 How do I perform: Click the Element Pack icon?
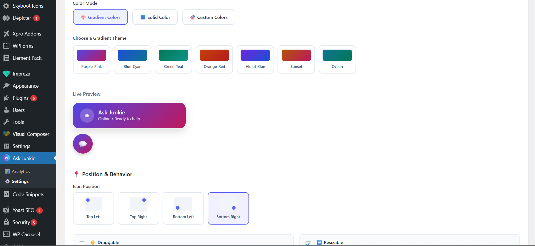[6, 58]
